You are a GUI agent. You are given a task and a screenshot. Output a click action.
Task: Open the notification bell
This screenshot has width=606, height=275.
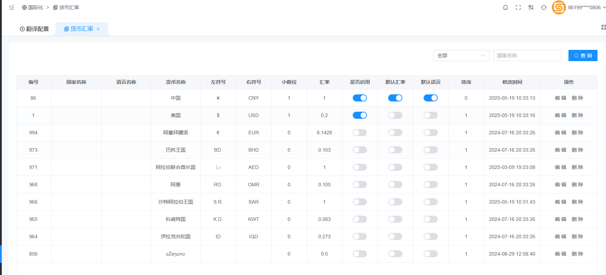click(x=505, y=7)
